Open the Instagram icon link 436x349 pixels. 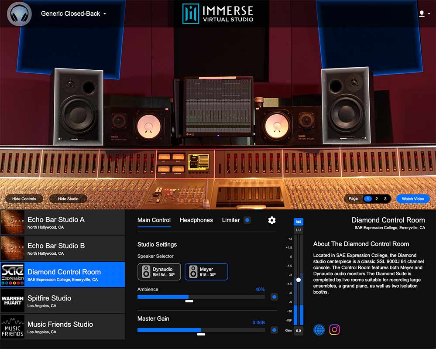coord(334,329)
